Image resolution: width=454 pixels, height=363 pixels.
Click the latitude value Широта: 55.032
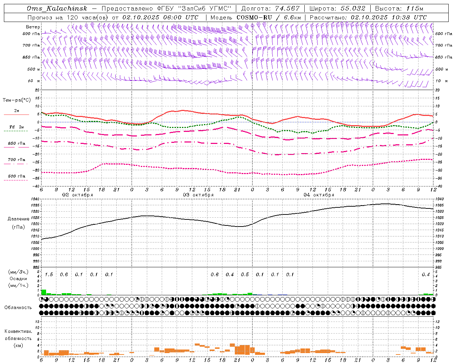click(337, 9)
